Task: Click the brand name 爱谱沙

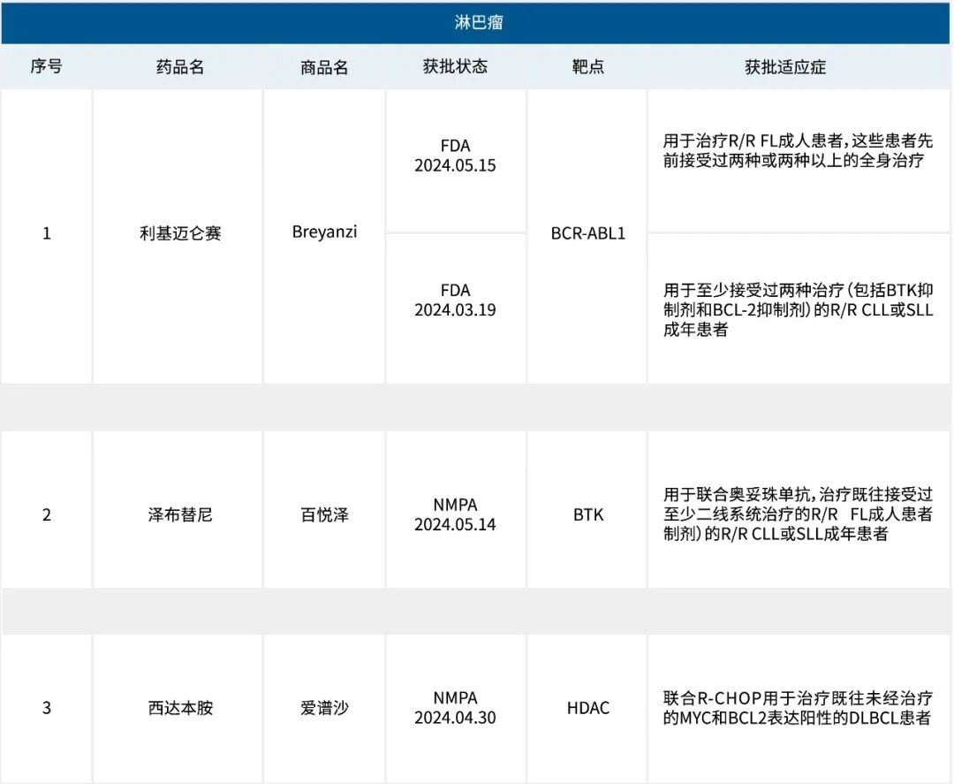Action: point(324,708)
